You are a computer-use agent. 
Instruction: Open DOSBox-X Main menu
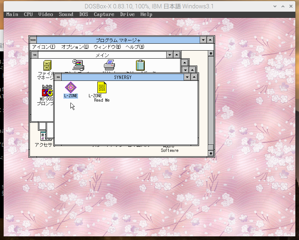[x=12, y=15]
